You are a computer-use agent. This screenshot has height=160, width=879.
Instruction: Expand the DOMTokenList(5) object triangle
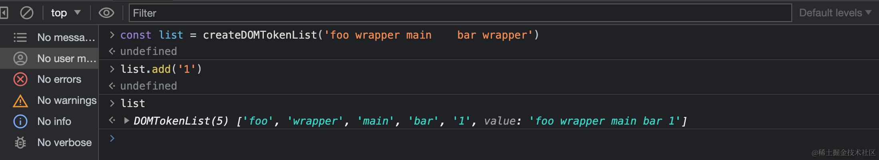click(126, 121)
